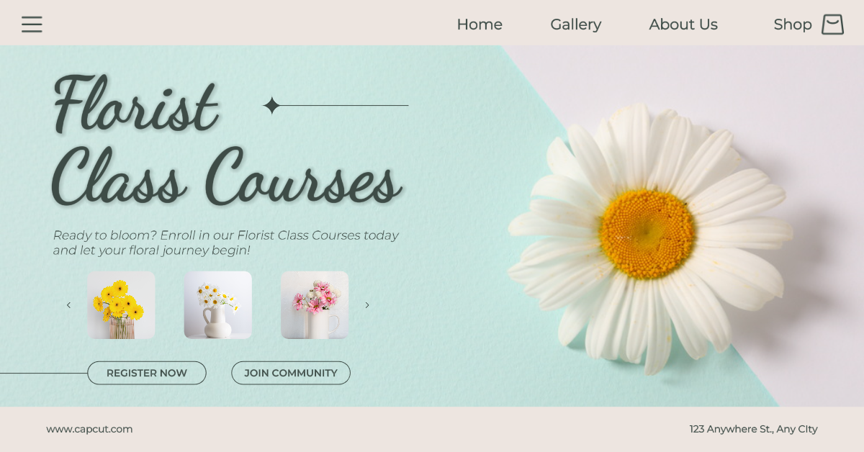Click the Register Now button
This screenshot has height=452, width=864.
tap(147, 373)
